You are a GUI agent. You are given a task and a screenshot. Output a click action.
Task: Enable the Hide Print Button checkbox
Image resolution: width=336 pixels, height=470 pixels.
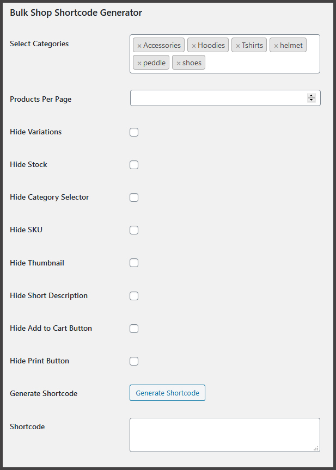[134, 361]
